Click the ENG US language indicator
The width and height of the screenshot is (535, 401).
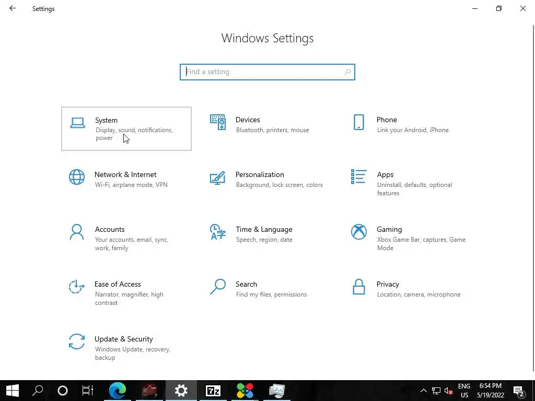coord(464,391)
